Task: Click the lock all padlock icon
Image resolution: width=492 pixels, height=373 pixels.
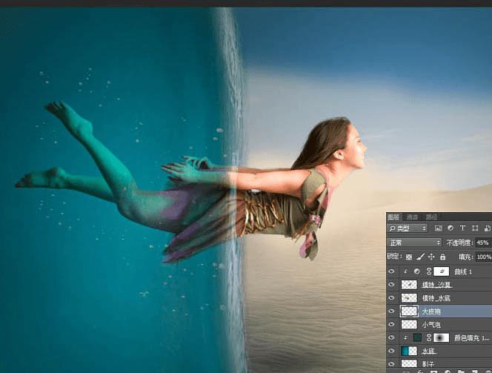Action: tap(442, 257)
